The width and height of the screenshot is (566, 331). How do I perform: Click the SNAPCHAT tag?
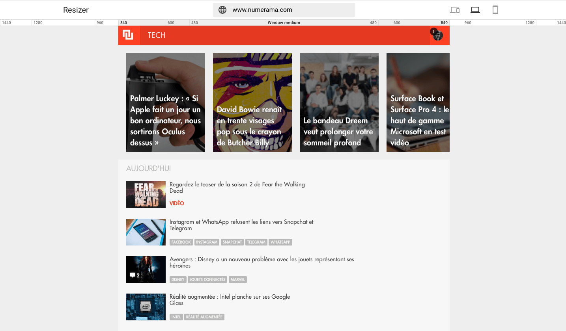pyautogui.click(x=232, y=242)
